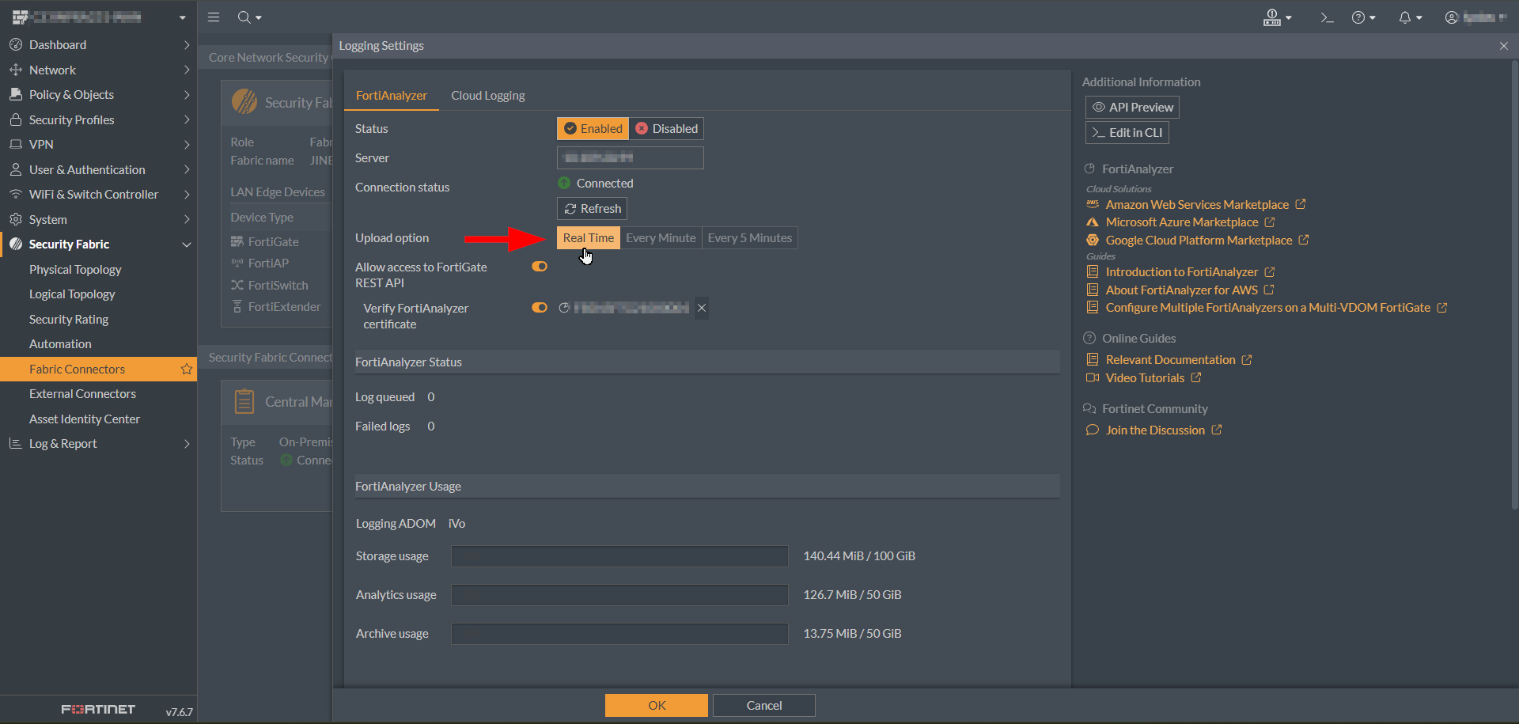
Task: Switch to the Cloud Logging tab
Action: tap(487, 96)
